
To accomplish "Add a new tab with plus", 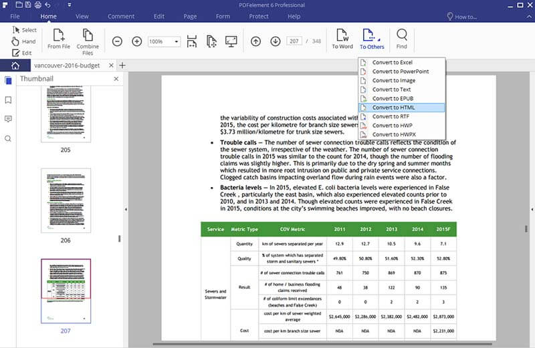I will click(122, 65).
